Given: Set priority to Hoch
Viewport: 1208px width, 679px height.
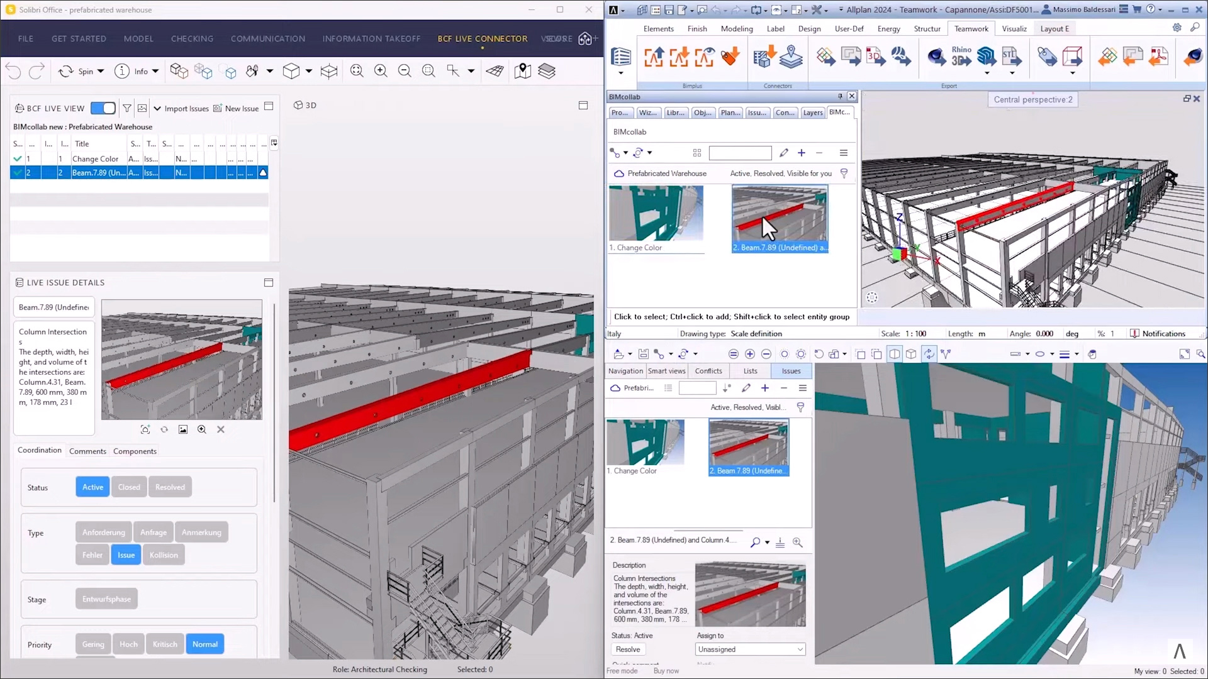Looking at the screenshot, I should tap(128, 644).
